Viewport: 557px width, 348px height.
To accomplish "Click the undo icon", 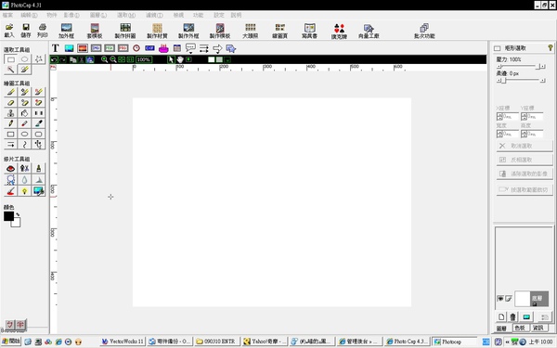I will point(54,59).
